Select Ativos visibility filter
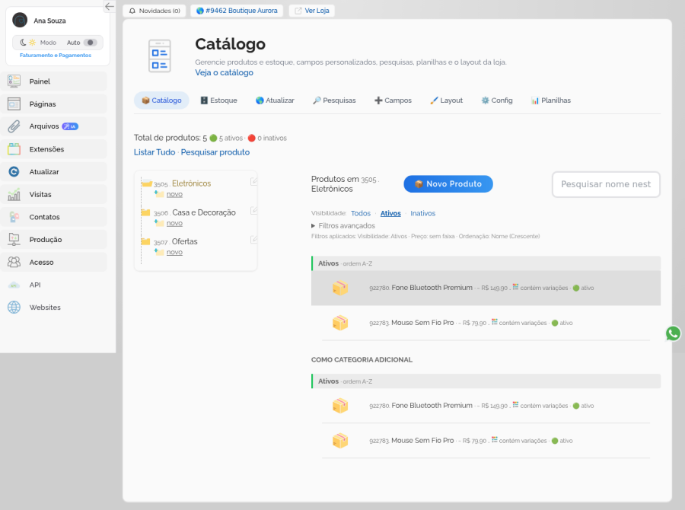Viewport: 685px width, 510px height. coord(390,213)
